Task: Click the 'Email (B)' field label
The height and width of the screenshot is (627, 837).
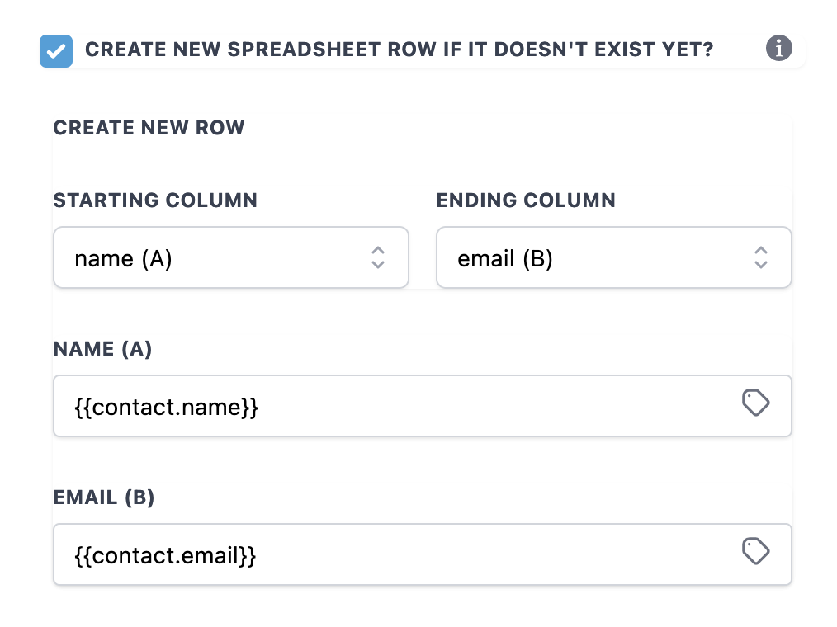Action: point(104,497)
